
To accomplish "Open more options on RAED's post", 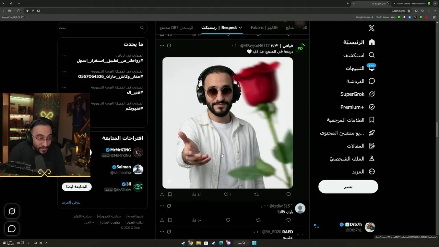I will [162, 232].
